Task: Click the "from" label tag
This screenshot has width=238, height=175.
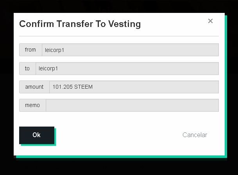Action: click(x=30, y=50)
